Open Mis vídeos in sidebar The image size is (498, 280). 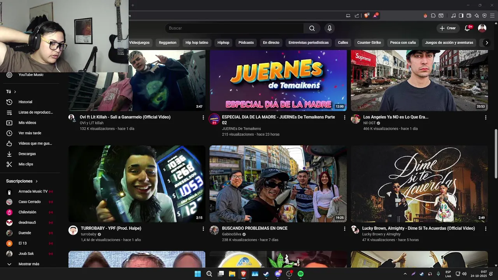[x=30, y=122]
